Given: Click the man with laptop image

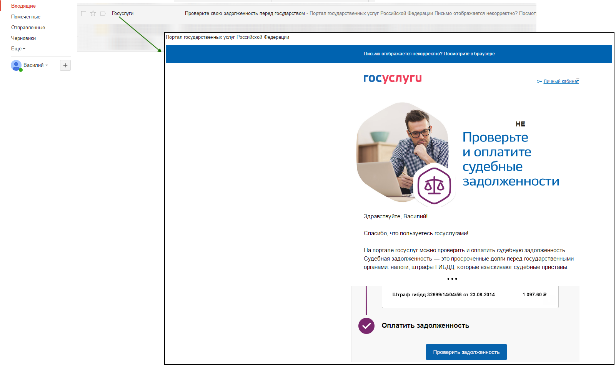Looking at the screenshot, I should pos(402,152).
